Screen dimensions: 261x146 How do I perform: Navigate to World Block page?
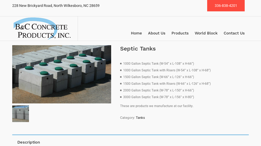coord(206,33)
